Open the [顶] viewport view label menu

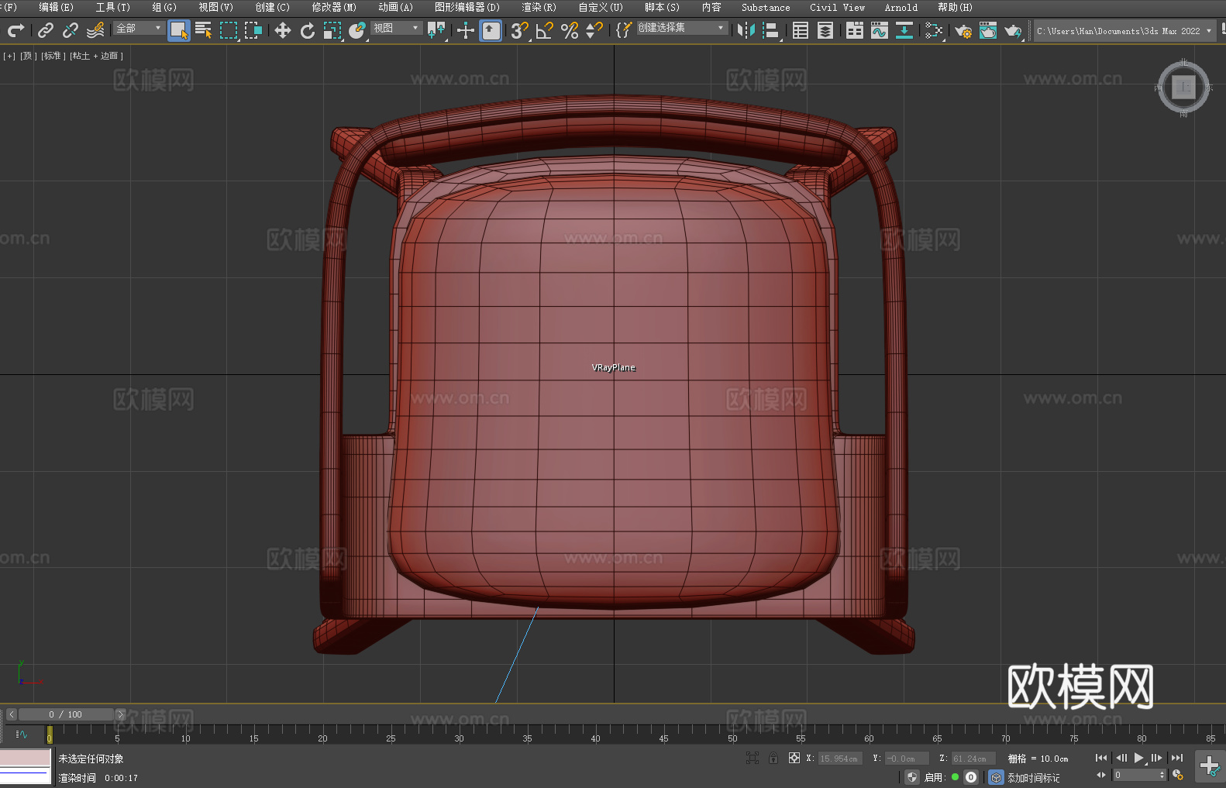pos(28,56)
